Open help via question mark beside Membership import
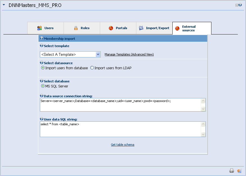This screenshot has height=176, width=246. pos(41,38)
